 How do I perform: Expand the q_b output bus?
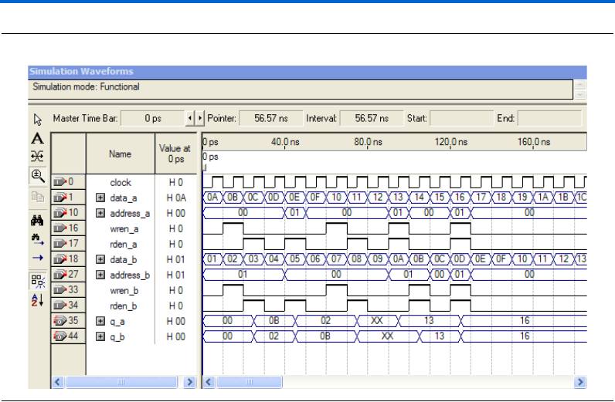coord(100,336)
